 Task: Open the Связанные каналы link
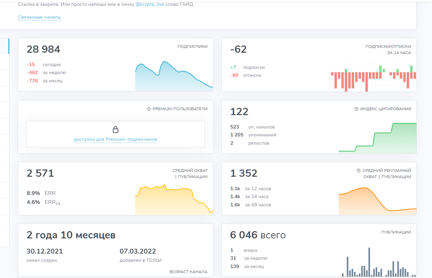pyautogui.click(x=40, y=17)
